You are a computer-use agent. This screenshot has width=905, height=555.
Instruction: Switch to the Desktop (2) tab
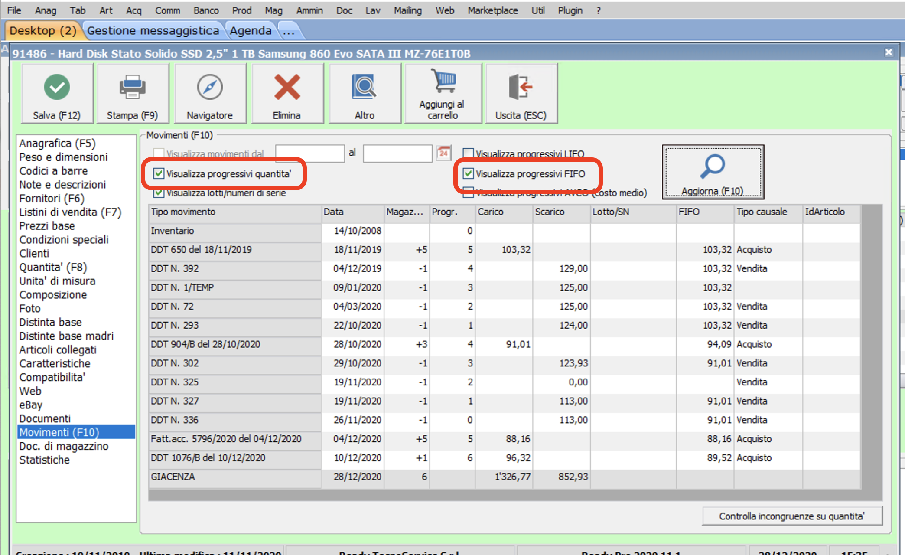pos(43,31)
